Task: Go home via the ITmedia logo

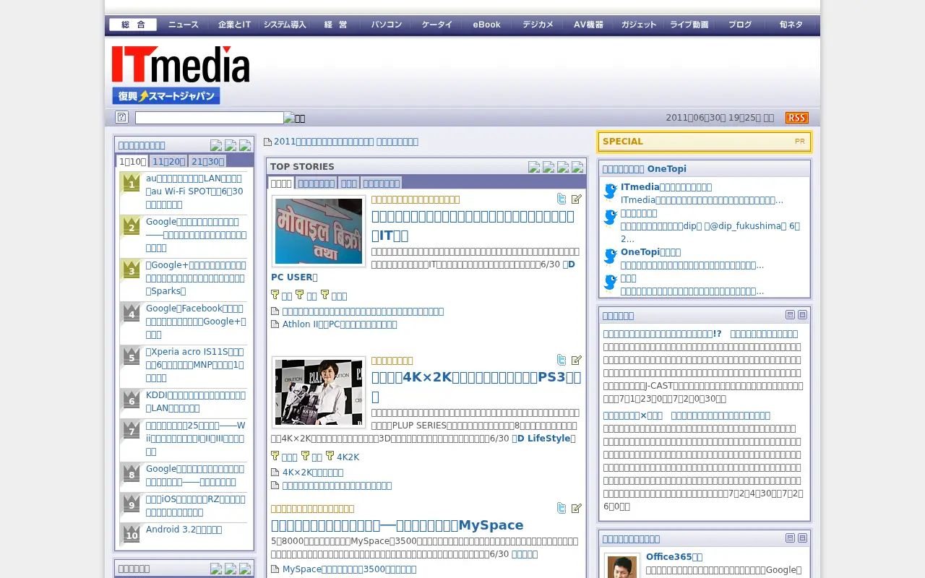Action: coord(181,64)
